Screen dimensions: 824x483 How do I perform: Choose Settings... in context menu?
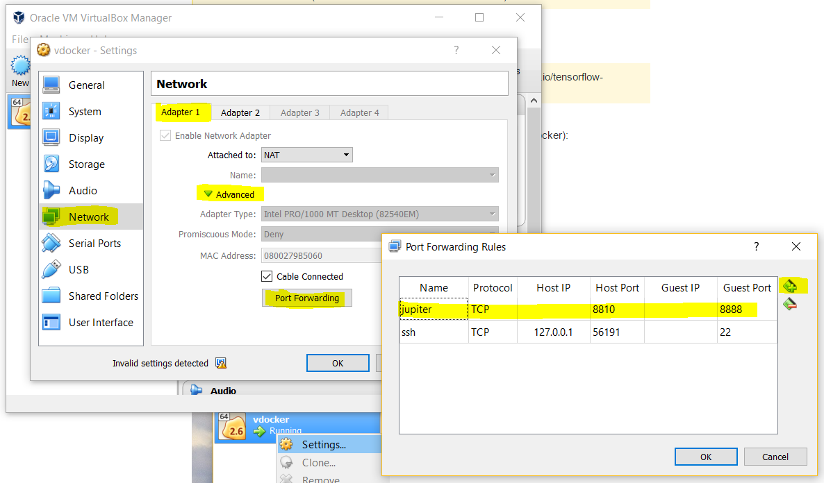[x=329, y=445]
